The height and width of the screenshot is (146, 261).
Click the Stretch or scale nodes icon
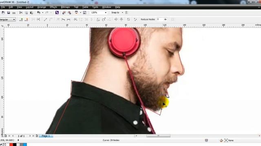pos(98,19)
